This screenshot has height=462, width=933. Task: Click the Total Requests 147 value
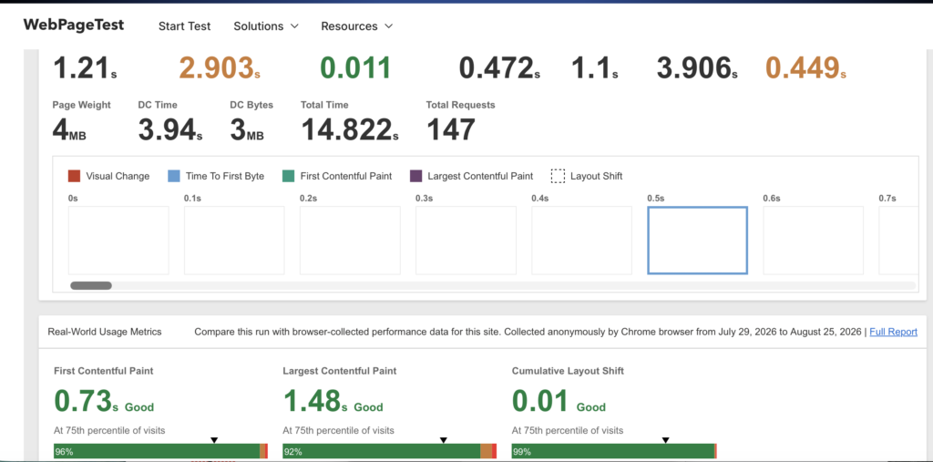[451, 129]
